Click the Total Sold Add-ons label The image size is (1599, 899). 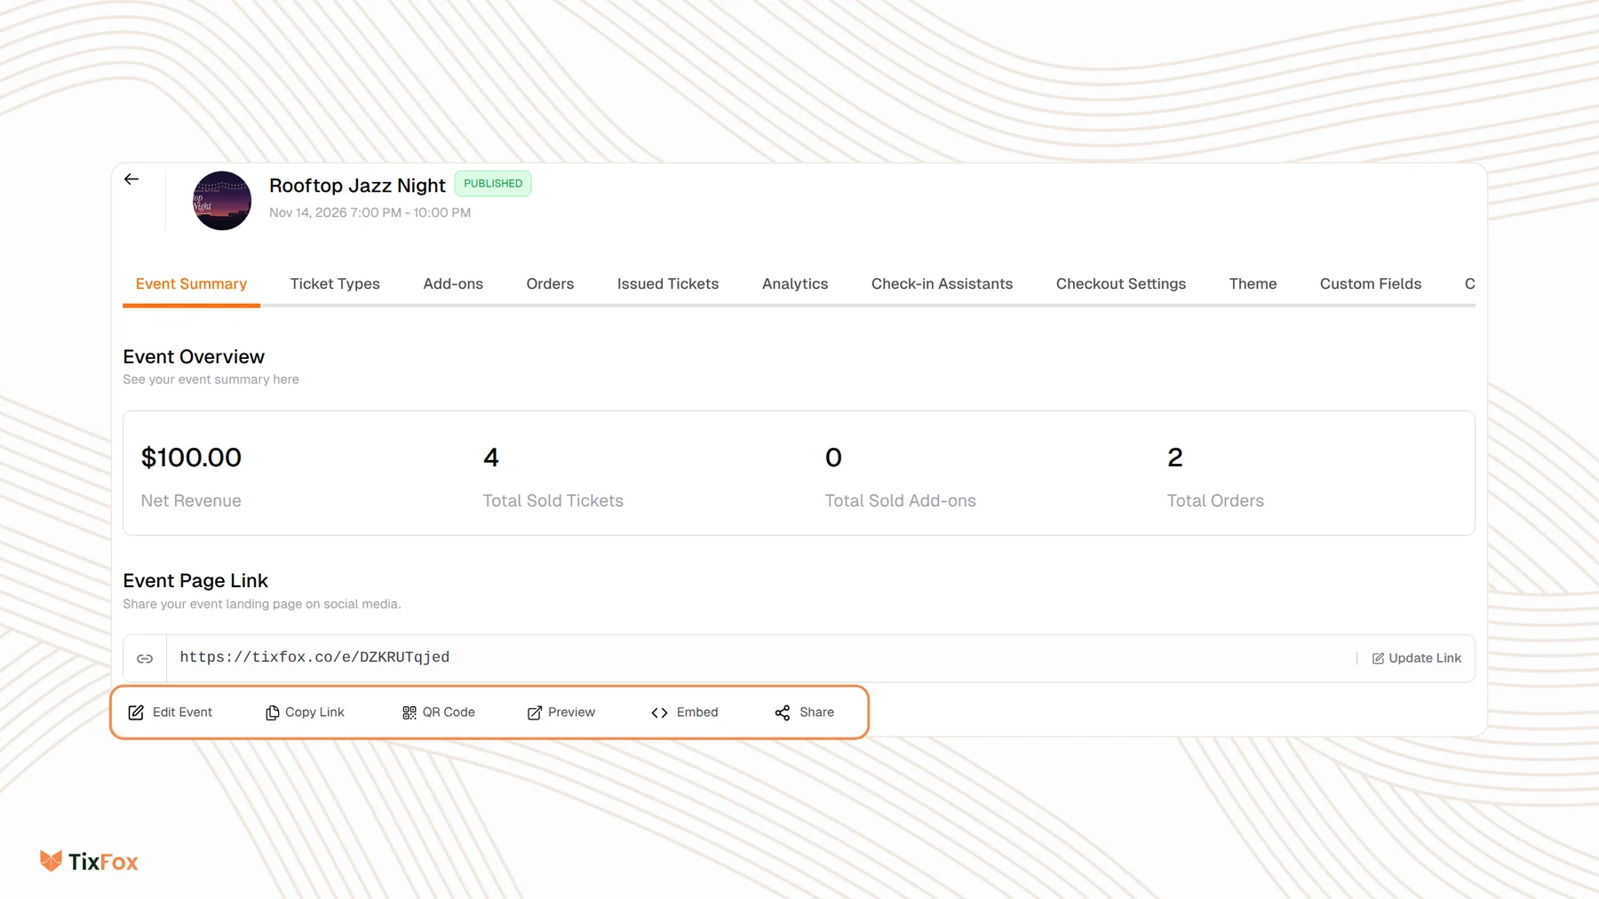tap(900, 501)
